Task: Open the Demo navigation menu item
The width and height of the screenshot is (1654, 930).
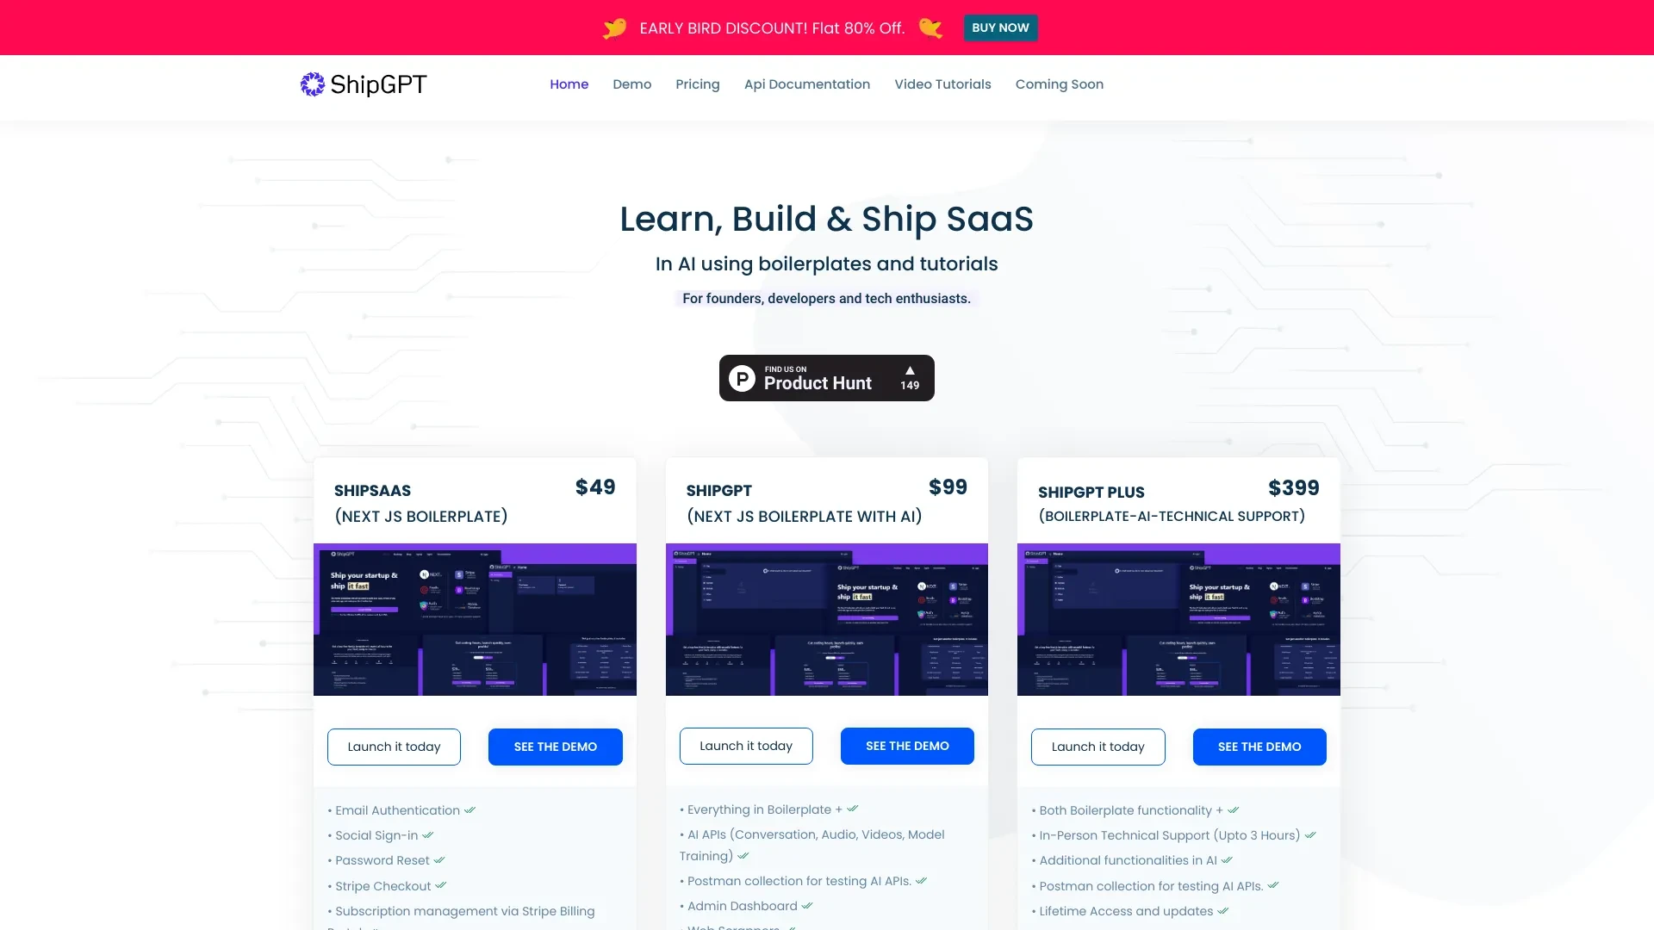Action: click(x=631, y=84)
